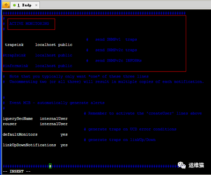Close the Xudp session tab
Viewport: 211px width, 175px height.
(36, 5)
